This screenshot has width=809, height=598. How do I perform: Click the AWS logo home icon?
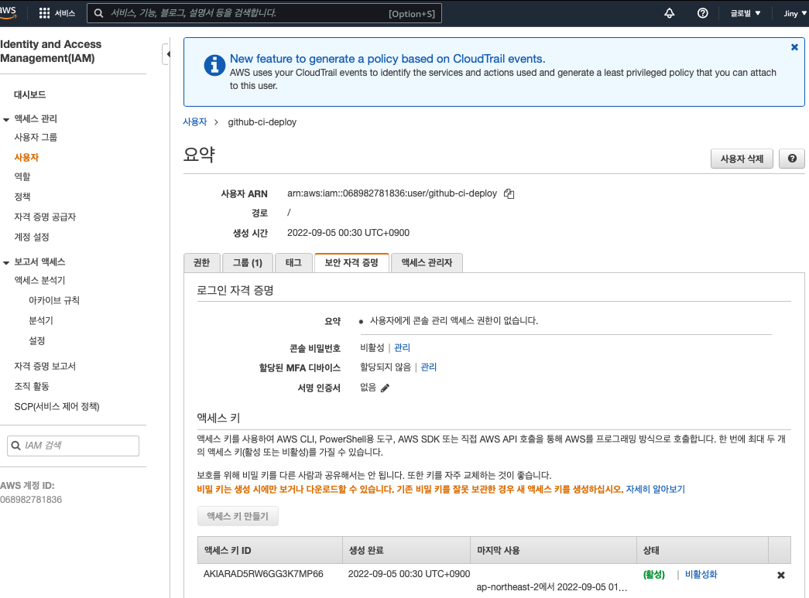coord(7,13)
